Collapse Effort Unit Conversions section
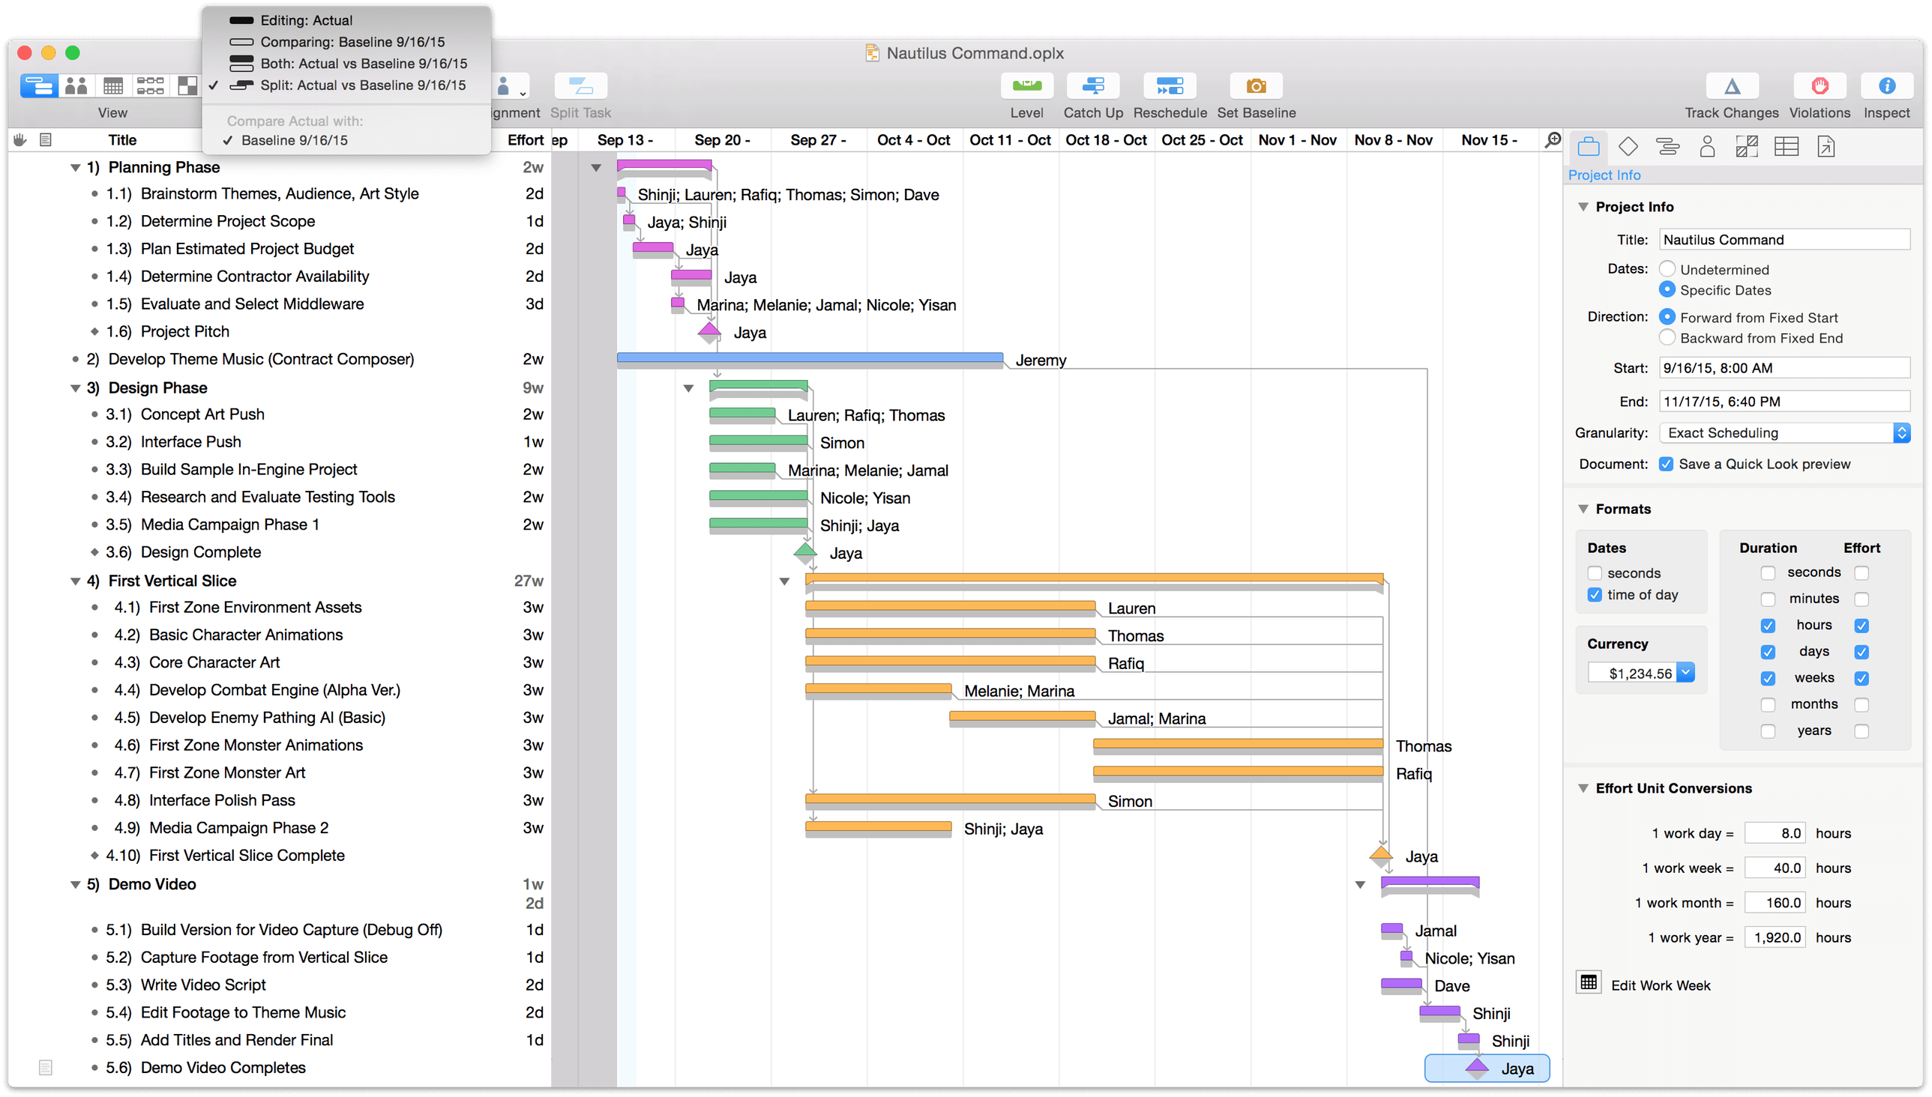 coord(1583,788)
